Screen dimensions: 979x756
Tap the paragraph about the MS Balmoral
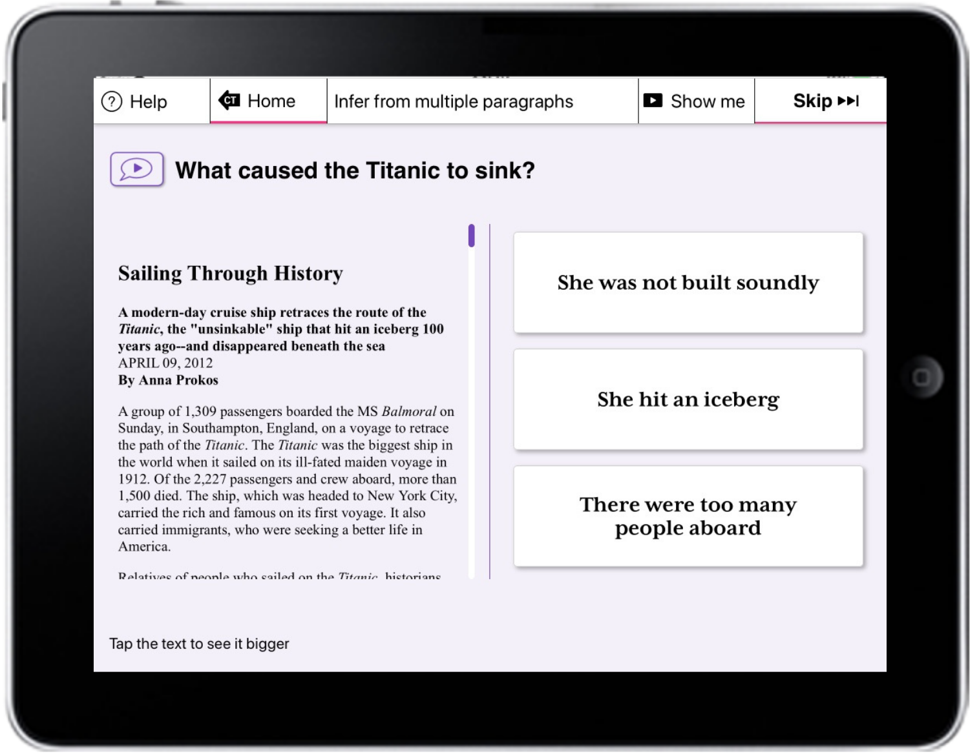tap(287, 478)
